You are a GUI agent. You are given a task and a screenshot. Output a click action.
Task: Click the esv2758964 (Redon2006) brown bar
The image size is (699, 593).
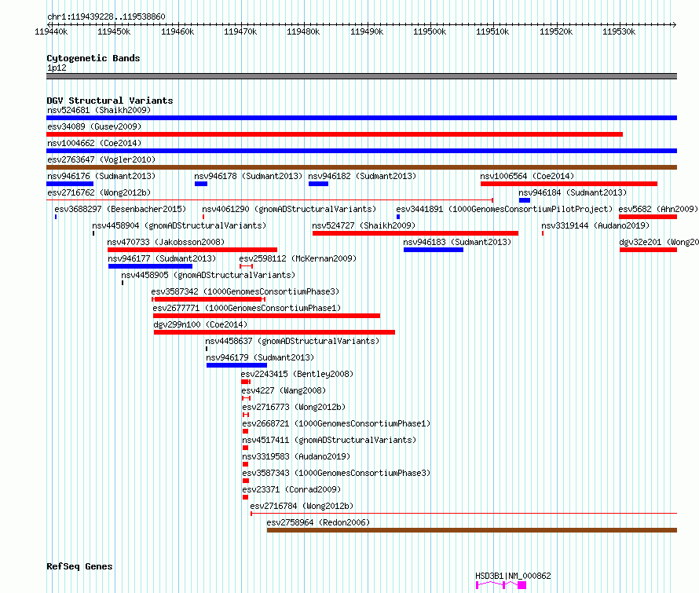[x=472, y=530]
